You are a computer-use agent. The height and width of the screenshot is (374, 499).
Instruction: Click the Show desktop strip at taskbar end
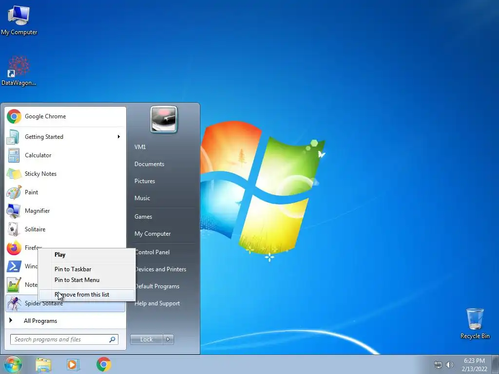coord(496,364)
